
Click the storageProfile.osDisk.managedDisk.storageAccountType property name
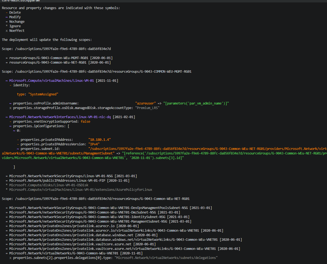73,108
